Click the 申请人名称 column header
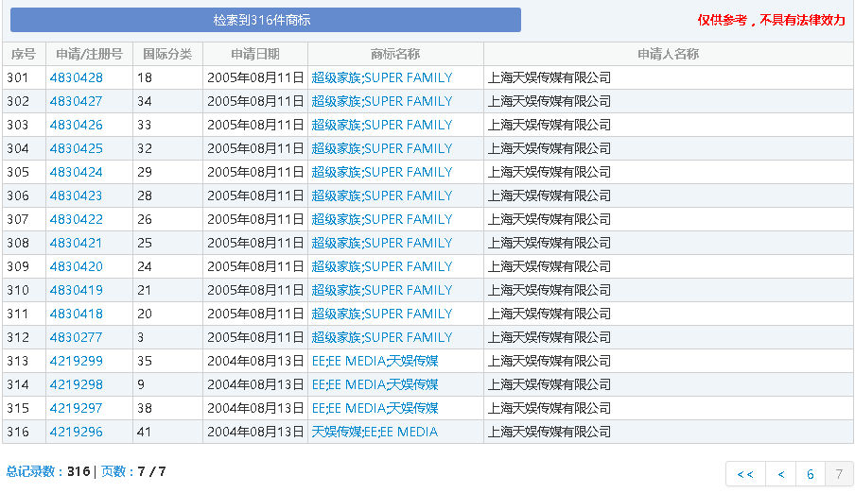The width and height of the screenshot is (855, 493). [x=668, y=54]
